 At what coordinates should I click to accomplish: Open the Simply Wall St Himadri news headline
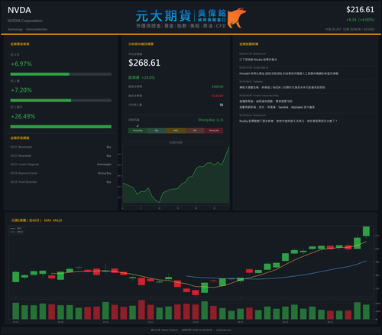point(289,73)
